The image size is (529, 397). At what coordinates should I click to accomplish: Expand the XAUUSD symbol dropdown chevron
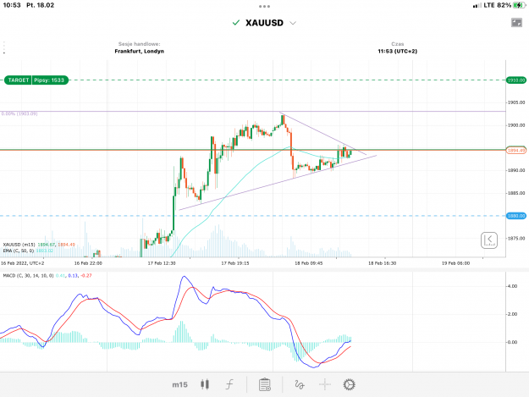tap(293, 23)
